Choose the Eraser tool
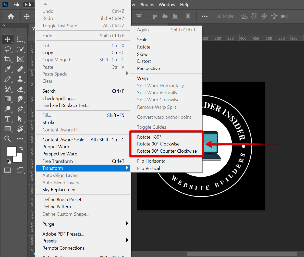 (x=20, y=89)
